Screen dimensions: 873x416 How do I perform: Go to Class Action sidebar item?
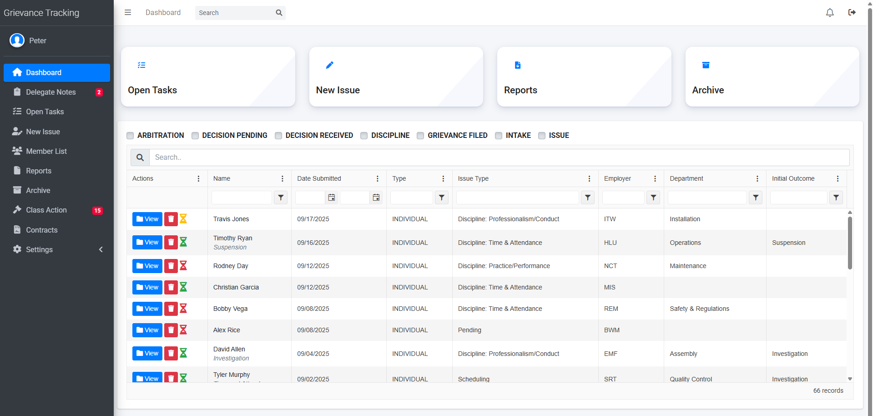(46, 210)
